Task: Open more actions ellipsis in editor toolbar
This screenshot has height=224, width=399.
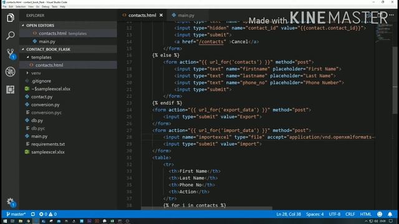Action: click(x=392, y=15)
